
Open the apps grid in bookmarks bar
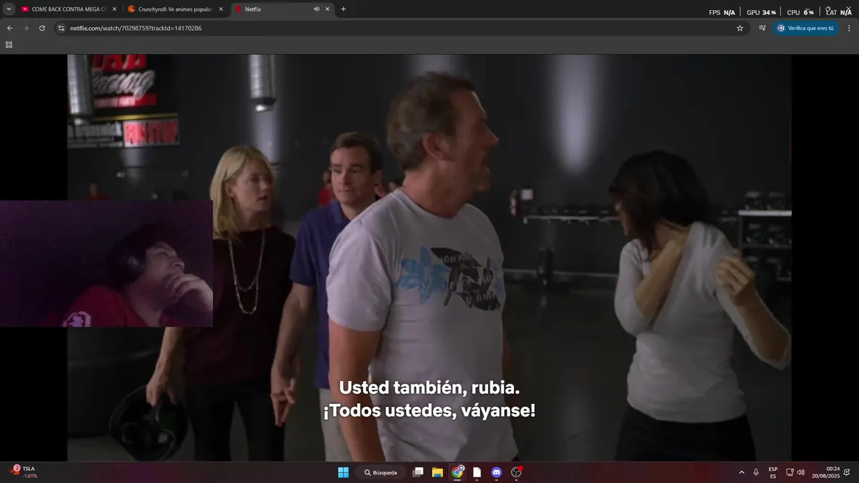[9, 45]
